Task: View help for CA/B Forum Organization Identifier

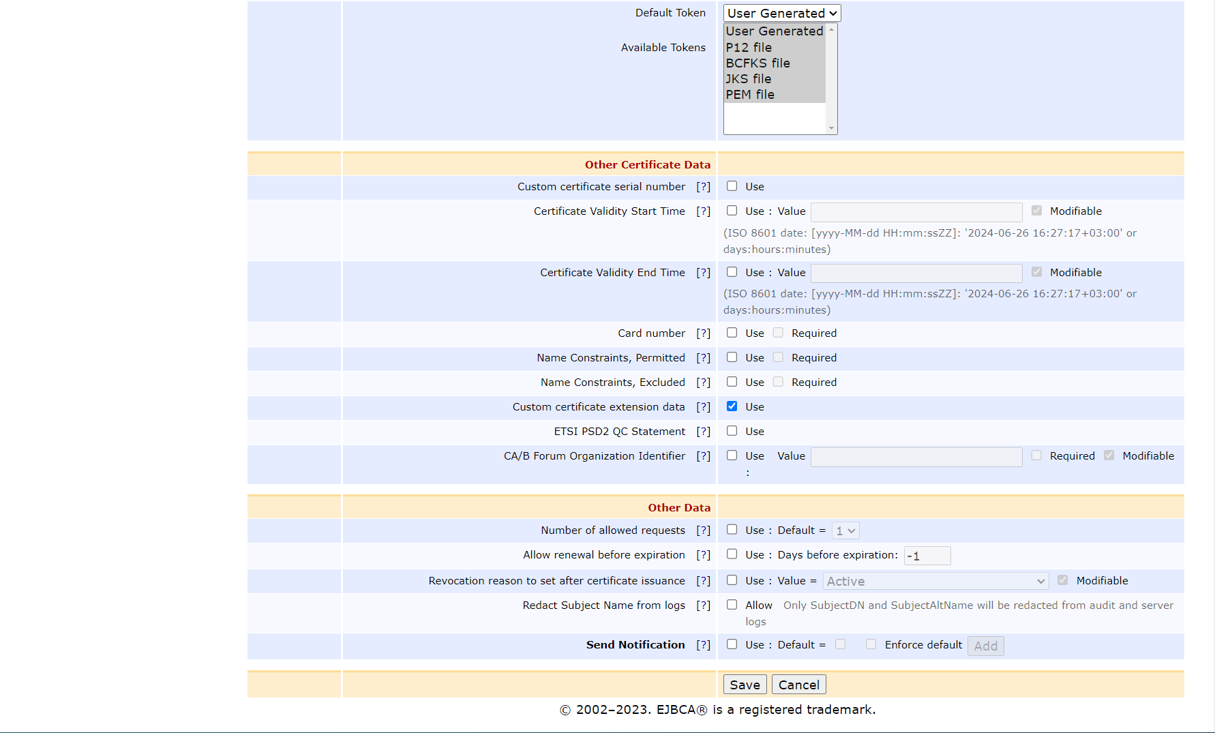Action: coord(703,456)
